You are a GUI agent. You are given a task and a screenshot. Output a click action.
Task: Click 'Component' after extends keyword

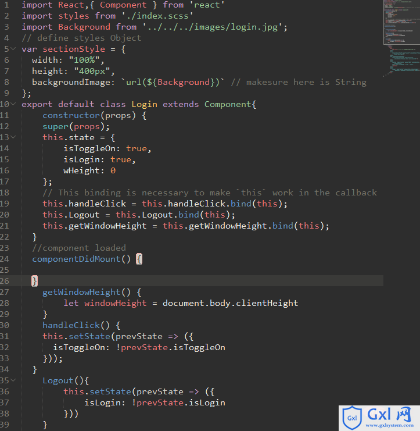[x=228, y=104]
